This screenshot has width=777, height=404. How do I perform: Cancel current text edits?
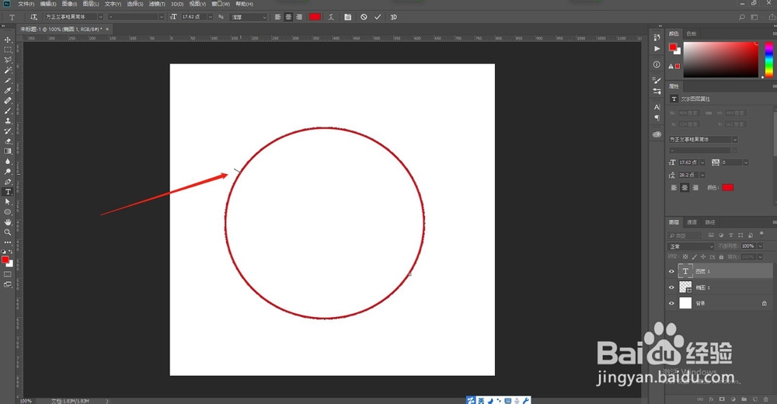coord(364,17)
